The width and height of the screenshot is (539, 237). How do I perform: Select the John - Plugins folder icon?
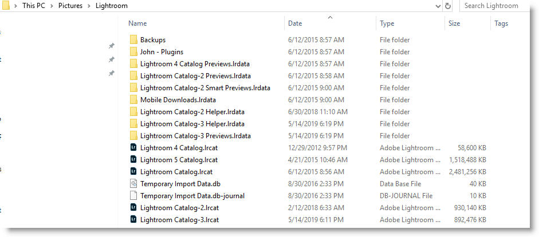click(133, 52)
